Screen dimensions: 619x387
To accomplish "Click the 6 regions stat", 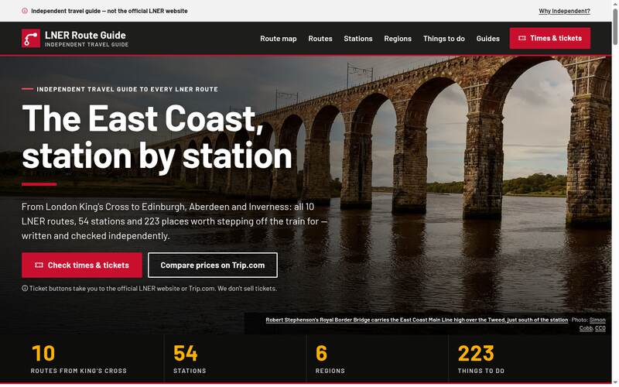I will coord(330,359).
